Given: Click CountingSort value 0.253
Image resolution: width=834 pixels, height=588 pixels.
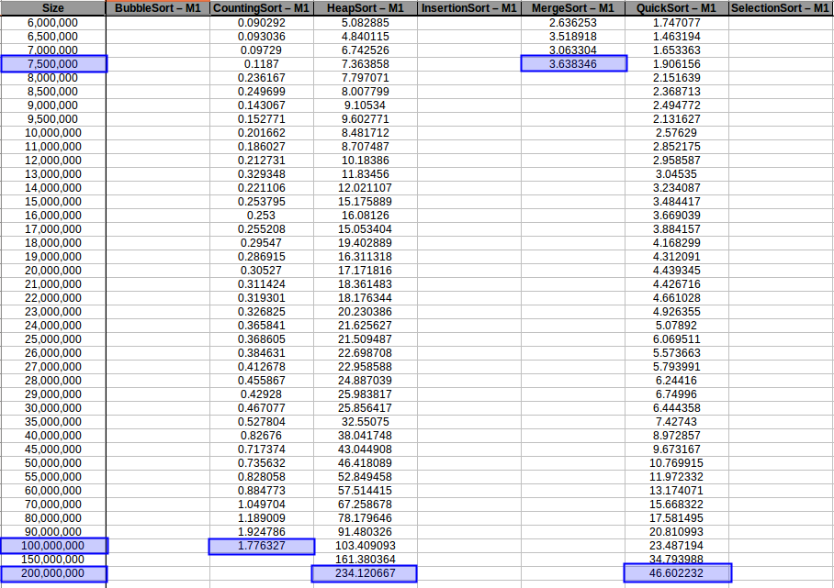Looking at the screenshot, I should pos(261,216).
